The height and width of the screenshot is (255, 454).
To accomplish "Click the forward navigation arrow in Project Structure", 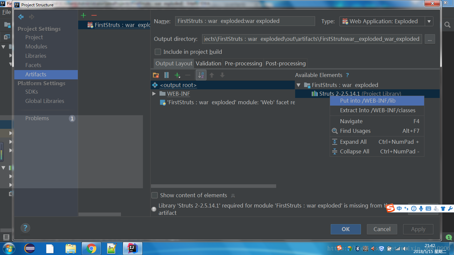I will tap(32, 17).
